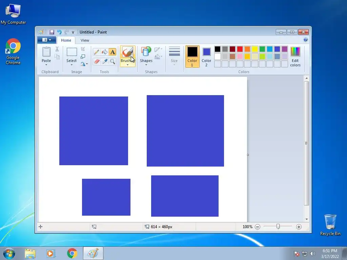Select the Pencil tool
Screen dimensions: 347x260
(97, 52)
